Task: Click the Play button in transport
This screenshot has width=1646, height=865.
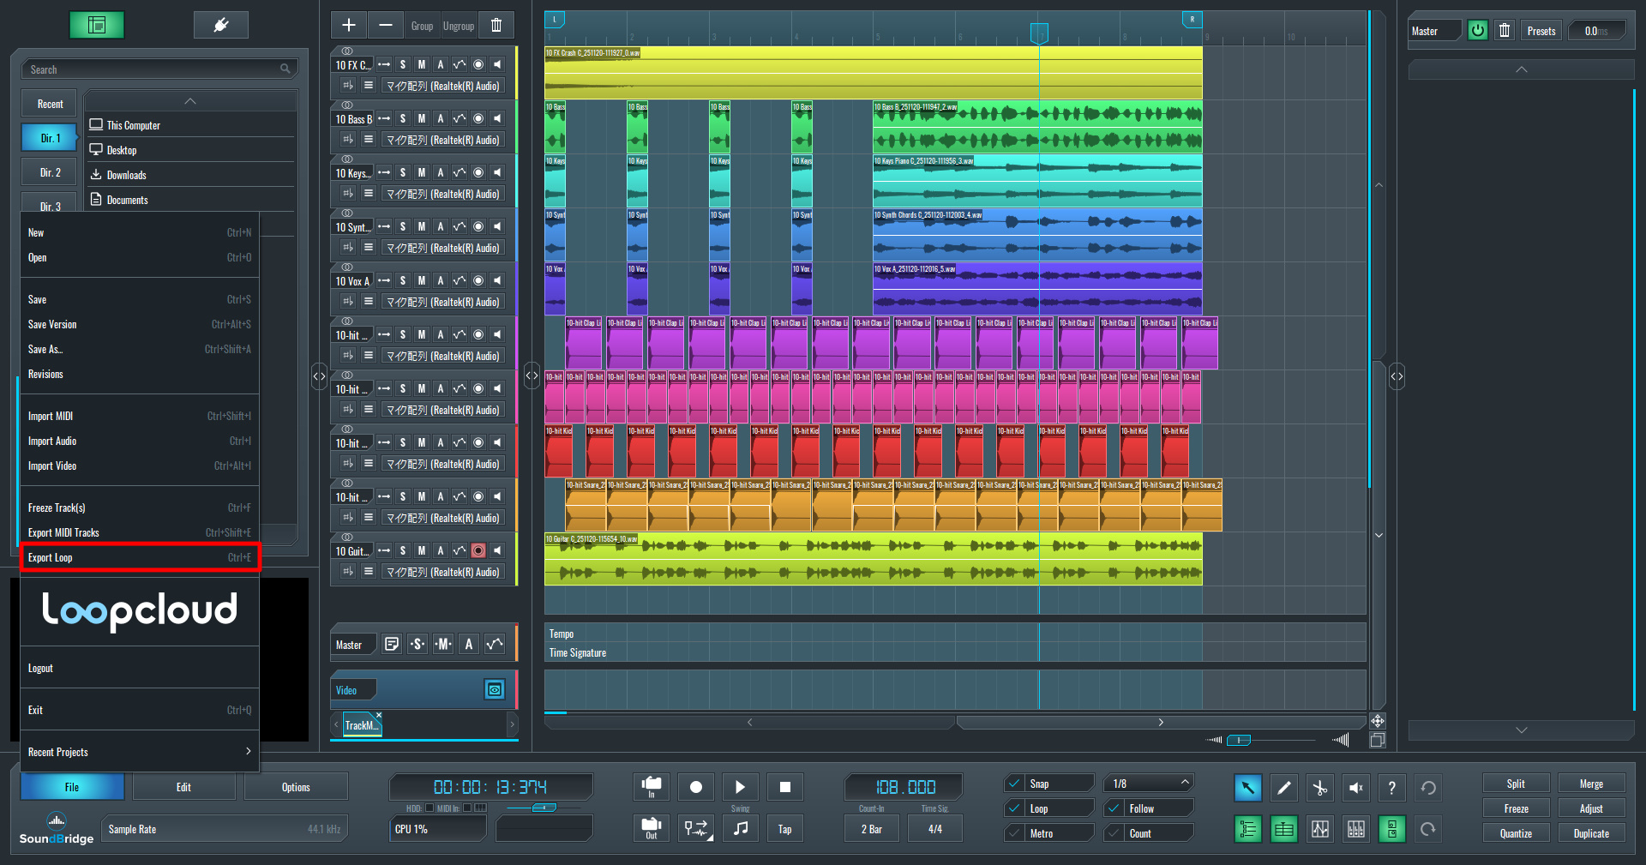Action: pos(740,787)
